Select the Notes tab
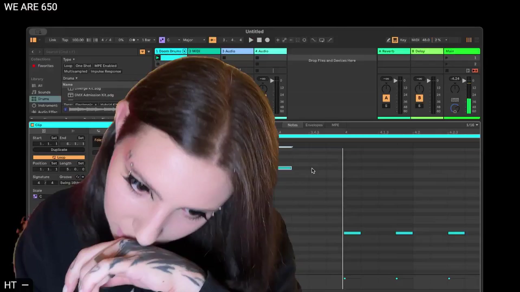This screenshot has width=520, height=292. (x=292, y=125)
